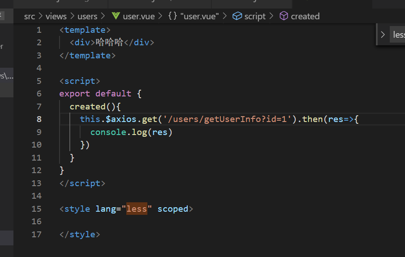This screenshot has height=257, width=405.
Task: Click 'console' on line 9
Action: (108, 132)
